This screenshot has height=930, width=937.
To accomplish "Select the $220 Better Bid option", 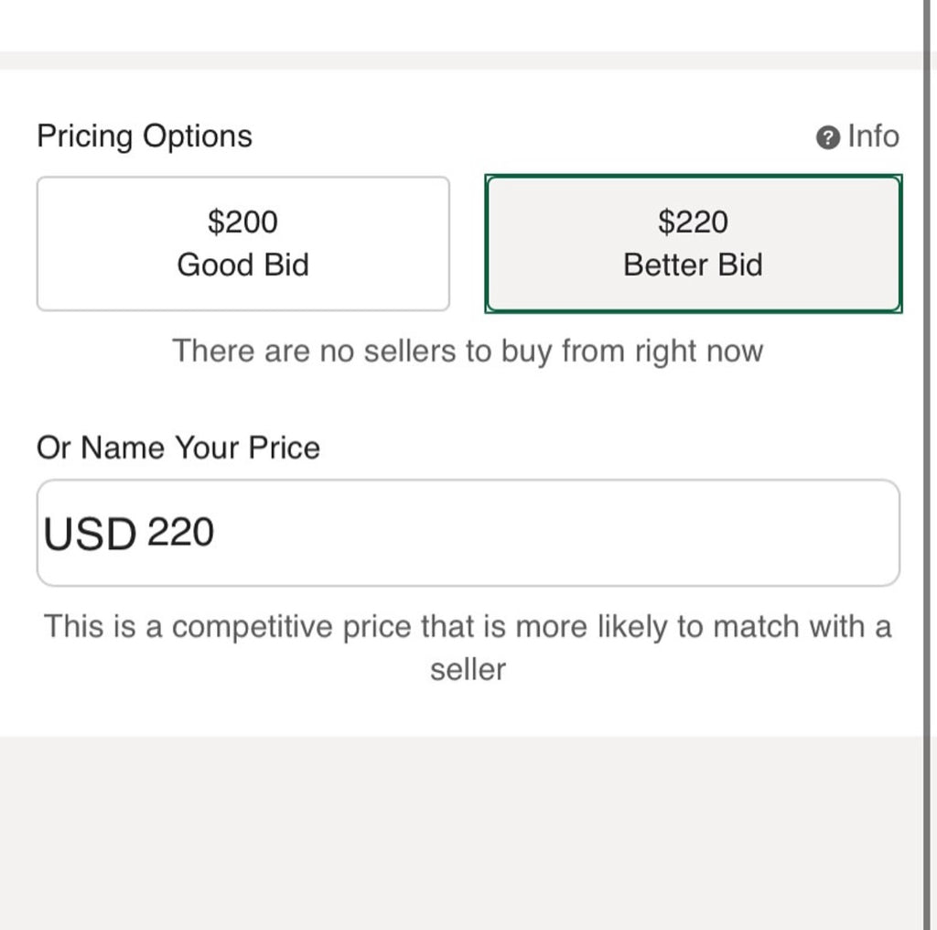I will click(x=693, y=243).
